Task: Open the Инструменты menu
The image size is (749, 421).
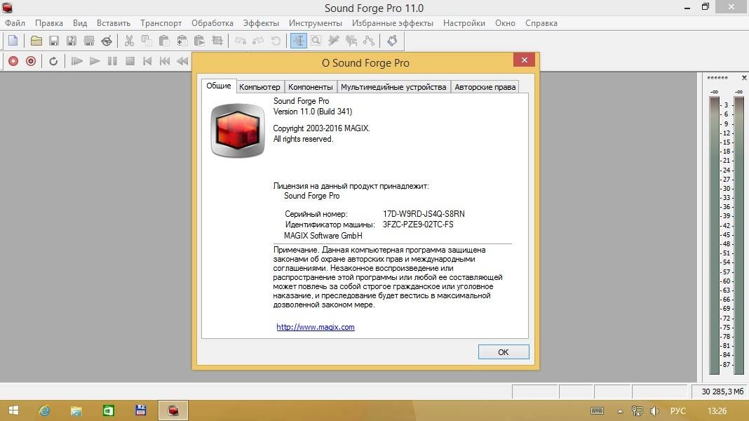Action: [316, 23]
